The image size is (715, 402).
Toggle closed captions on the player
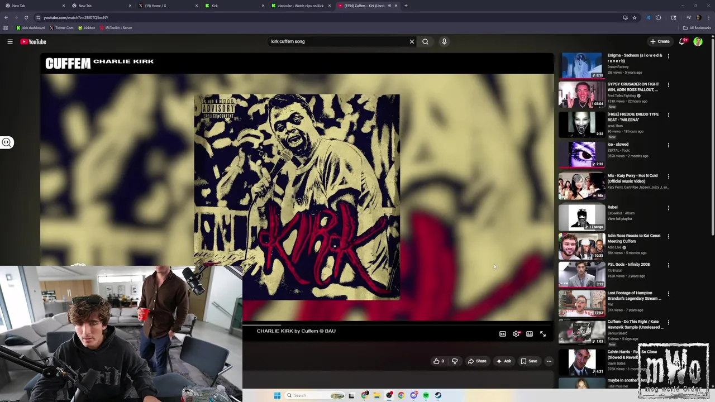click(503, 334)
